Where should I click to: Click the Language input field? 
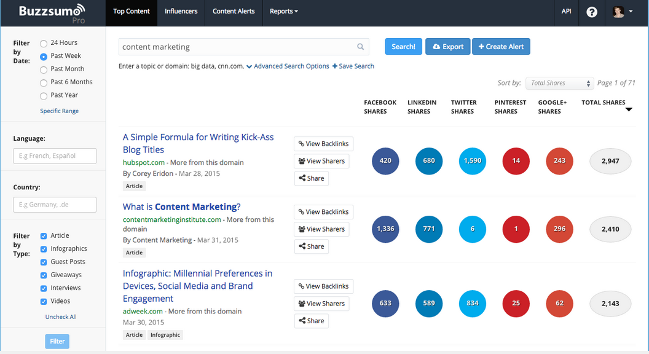coord(55,156)
